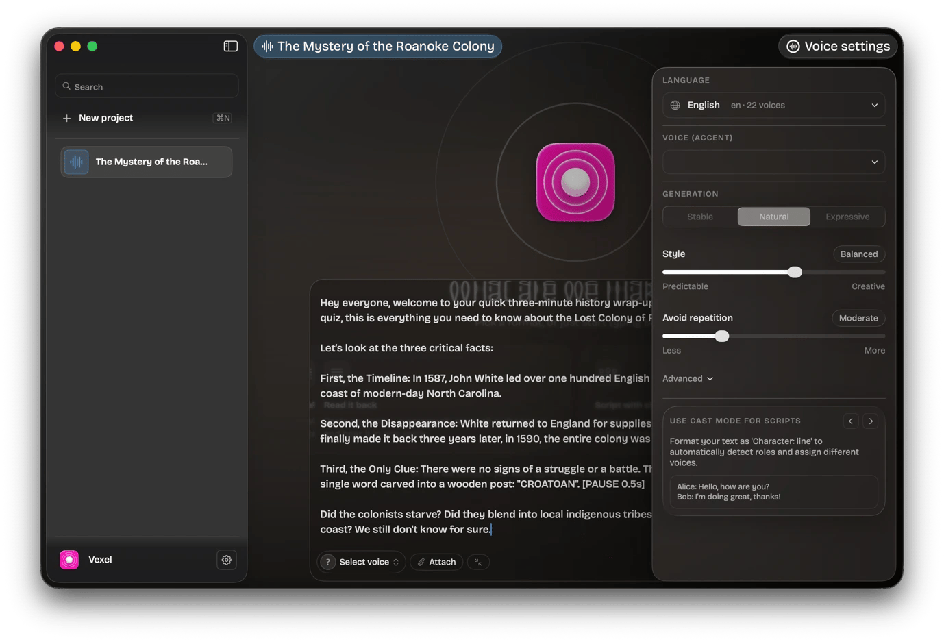Open The Mystery of the Roa... project

tap(147, 162)
